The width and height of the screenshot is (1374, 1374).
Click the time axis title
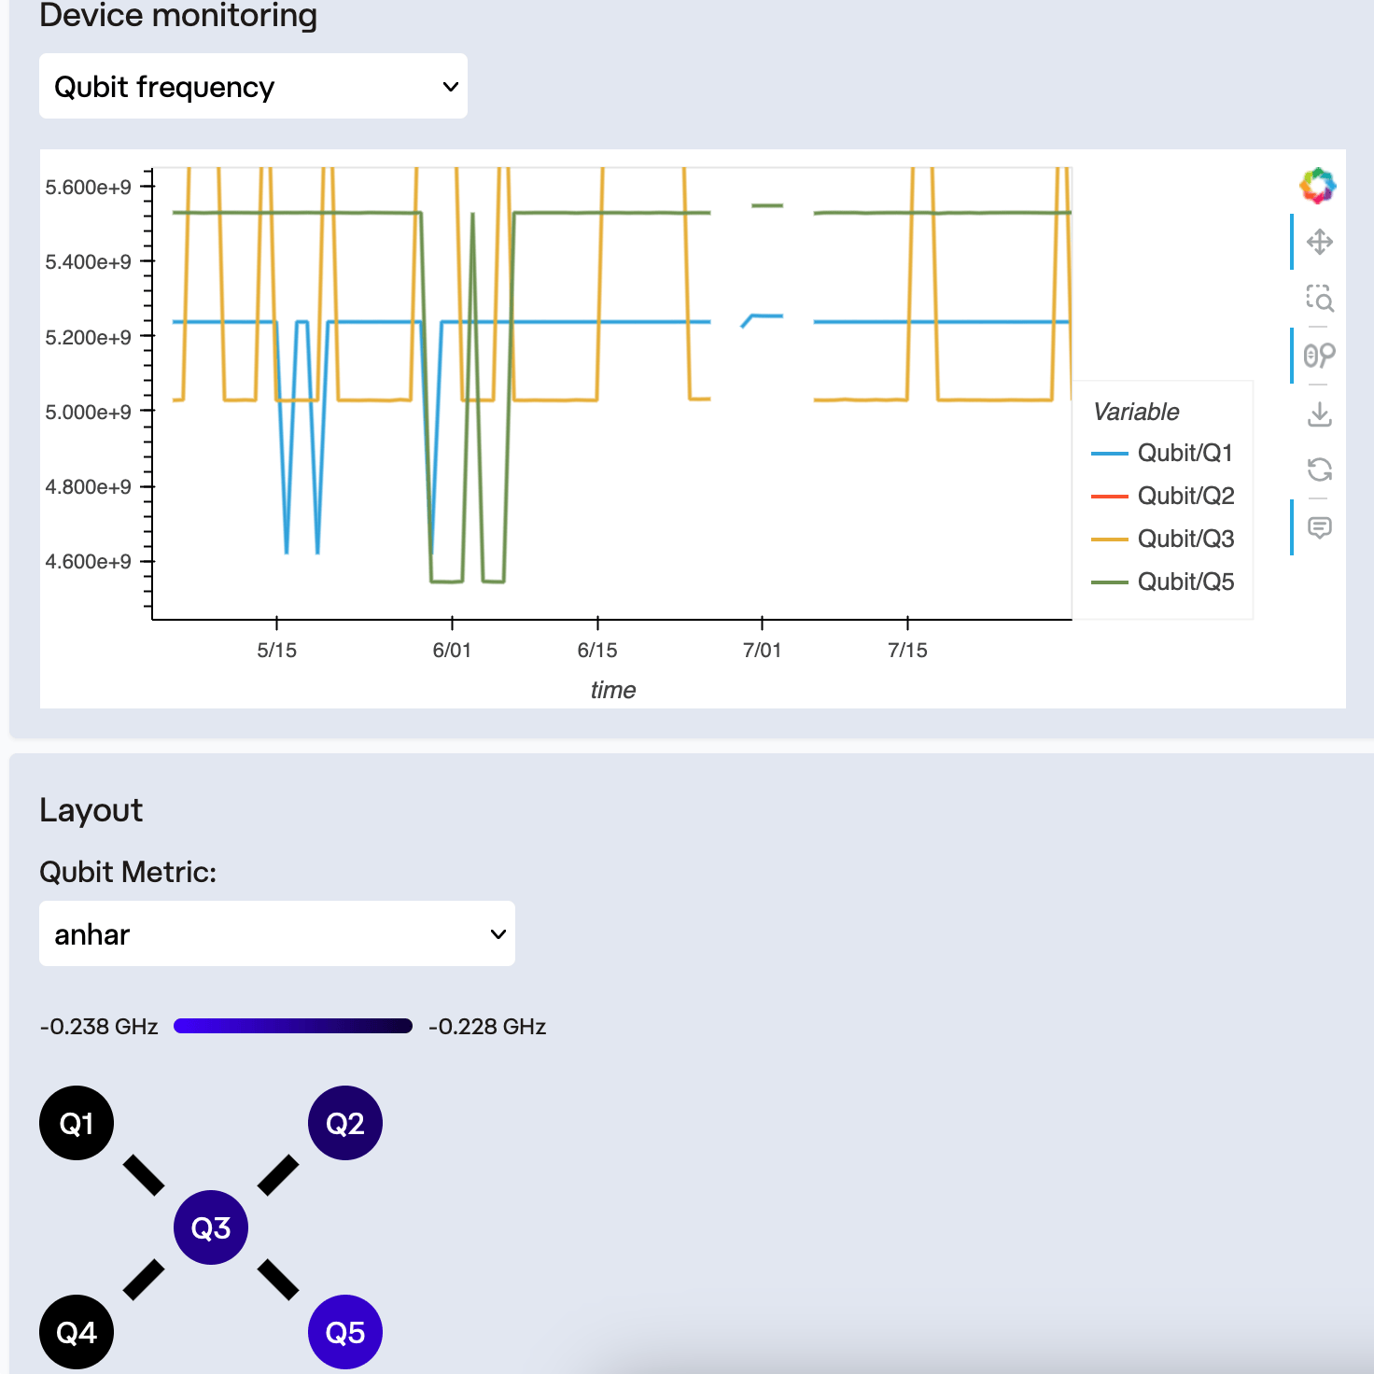click(613, 690)
